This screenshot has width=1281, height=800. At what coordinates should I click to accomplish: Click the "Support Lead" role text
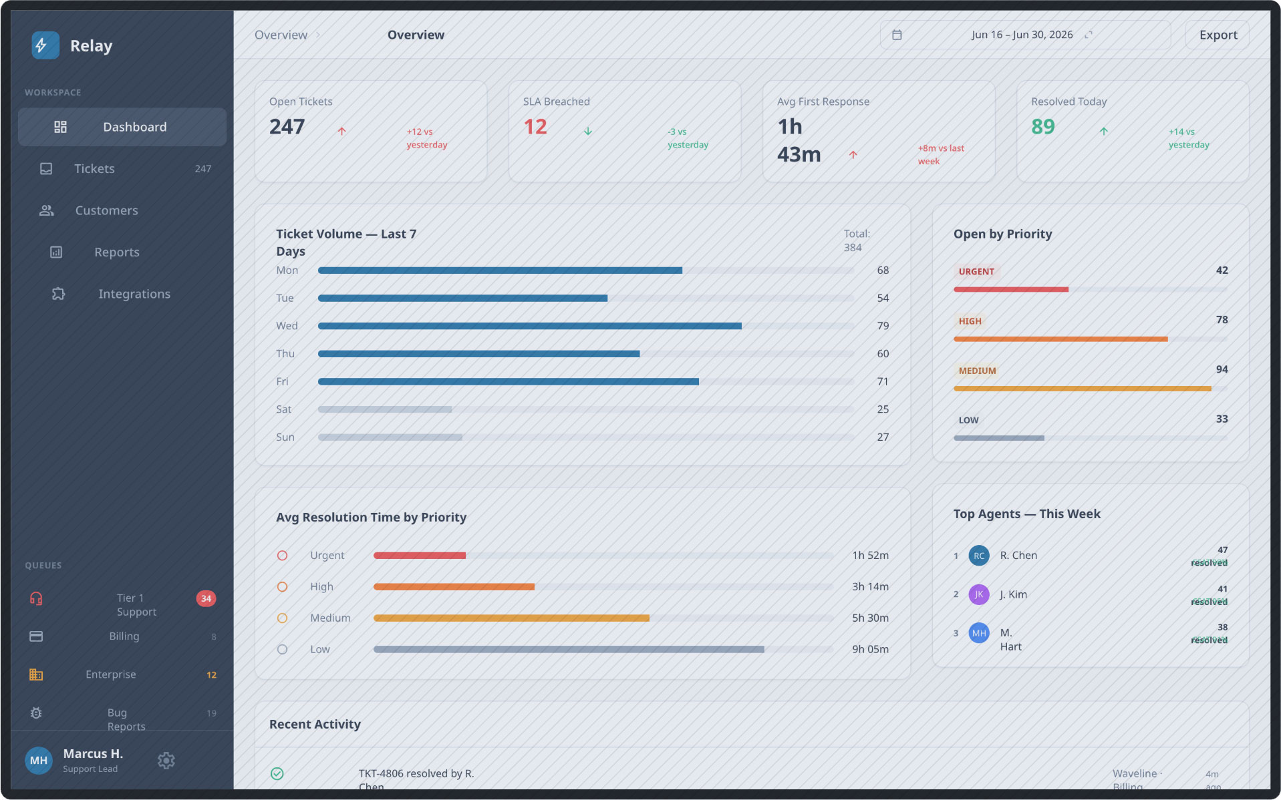[x=90, y=769]
